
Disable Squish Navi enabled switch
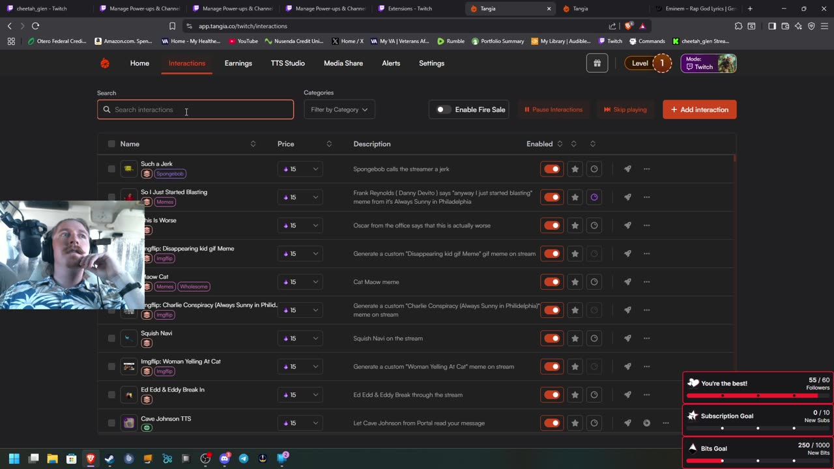[x=552, y=338]
